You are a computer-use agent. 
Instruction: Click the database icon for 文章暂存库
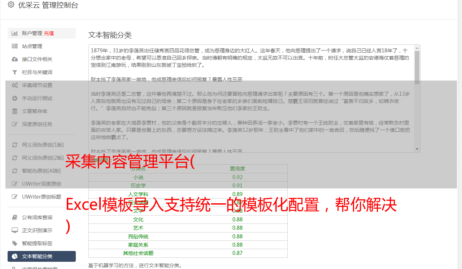(x=15, y=111)
